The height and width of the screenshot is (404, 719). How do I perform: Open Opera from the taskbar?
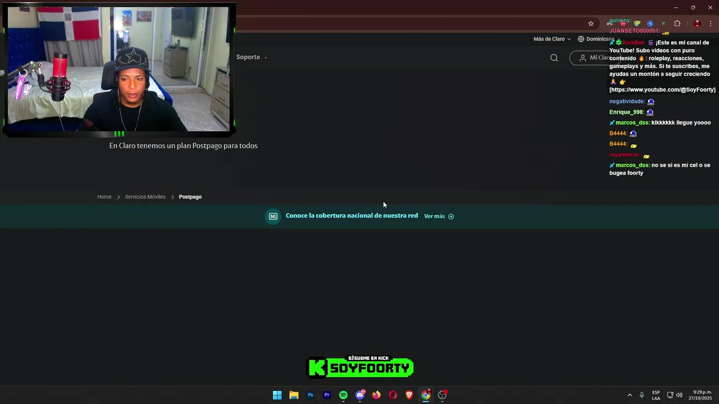tap(393, 395)
